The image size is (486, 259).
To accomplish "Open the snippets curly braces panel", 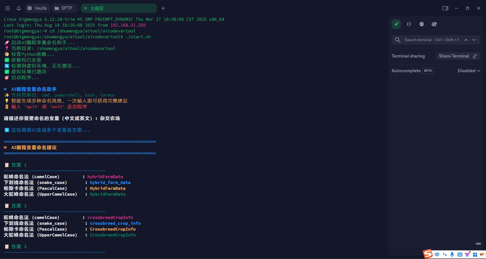I will click(409, 24).
